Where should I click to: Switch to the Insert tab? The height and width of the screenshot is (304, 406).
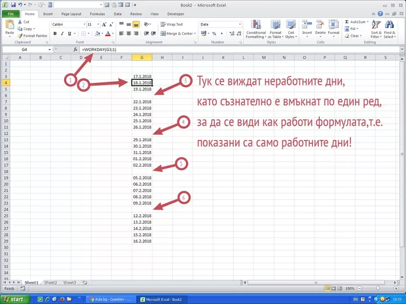[x=48, y=14]
